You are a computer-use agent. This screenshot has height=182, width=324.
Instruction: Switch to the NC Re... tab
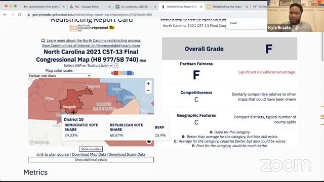click(260, 7)
